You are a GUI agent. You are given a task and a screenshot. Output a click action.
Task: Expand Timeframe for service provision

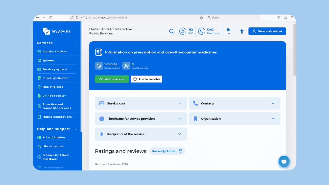(141, 119)
